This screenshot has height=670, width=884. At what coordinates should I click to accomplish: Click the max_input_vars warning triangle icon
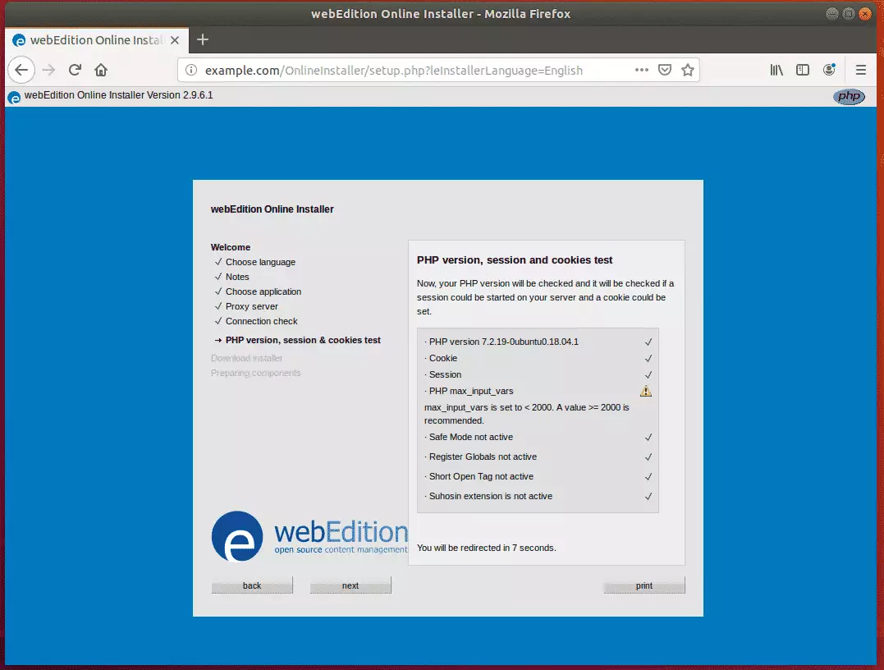[x=646, y=391]
